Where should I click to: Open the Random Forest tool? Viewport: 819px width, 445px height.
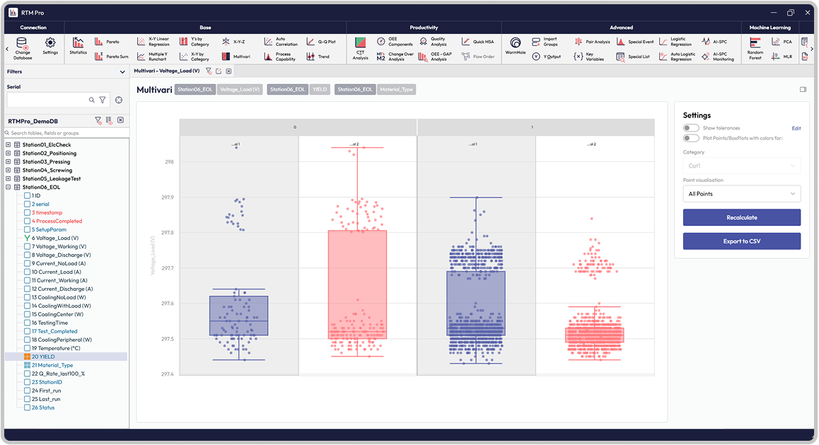(x=755, y=48)
